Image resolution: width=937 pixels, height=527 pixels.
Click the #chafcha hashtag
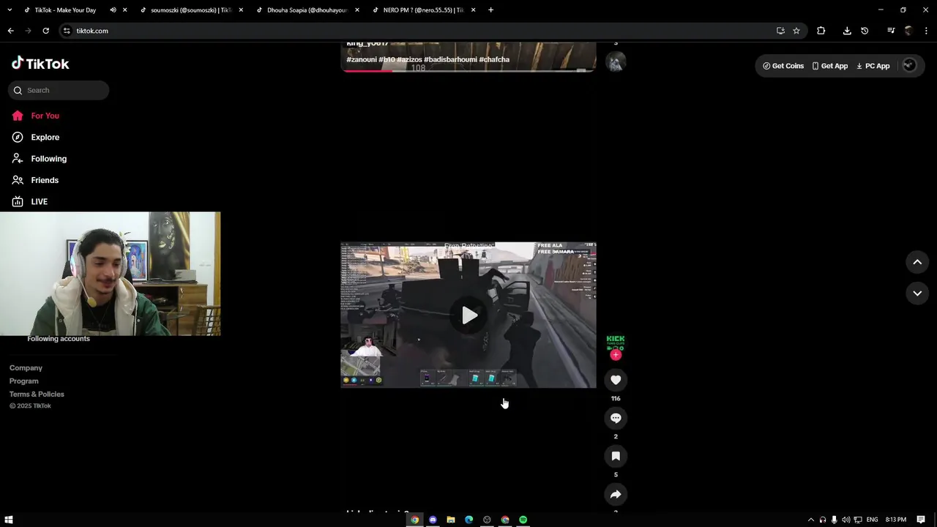(494, 59)
